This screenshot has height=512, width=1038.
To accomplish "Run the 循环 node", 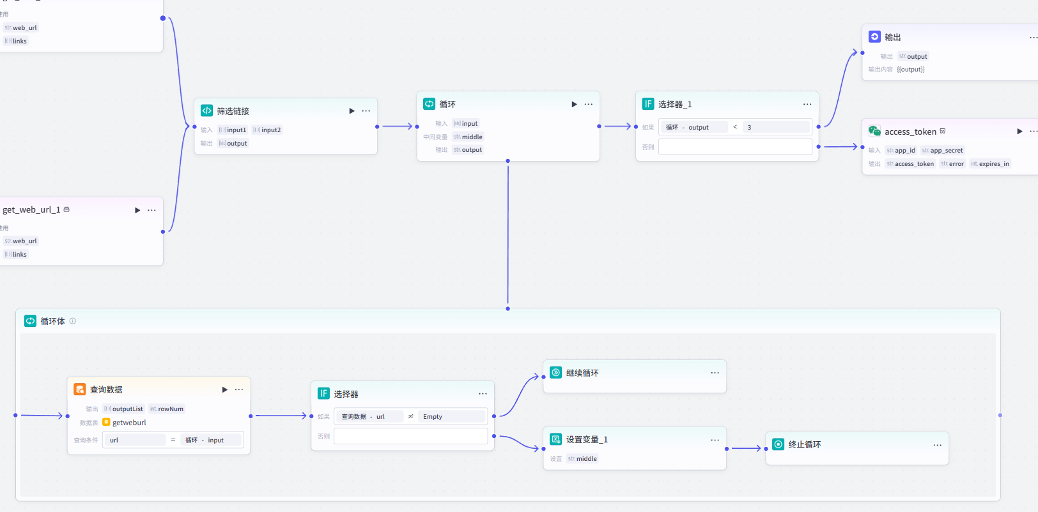I will click(x=574, y=104).
